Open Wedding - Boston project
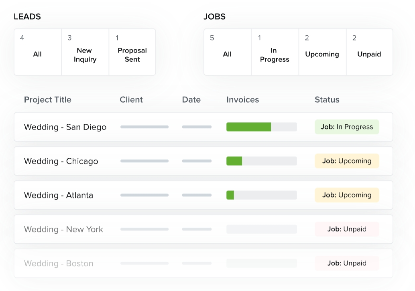Screen dimensions: 415x291 point(59,263)
